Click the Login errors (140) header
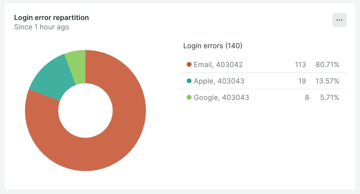The height and width of the screenshot is (194, 360). (x=213, y=46)
